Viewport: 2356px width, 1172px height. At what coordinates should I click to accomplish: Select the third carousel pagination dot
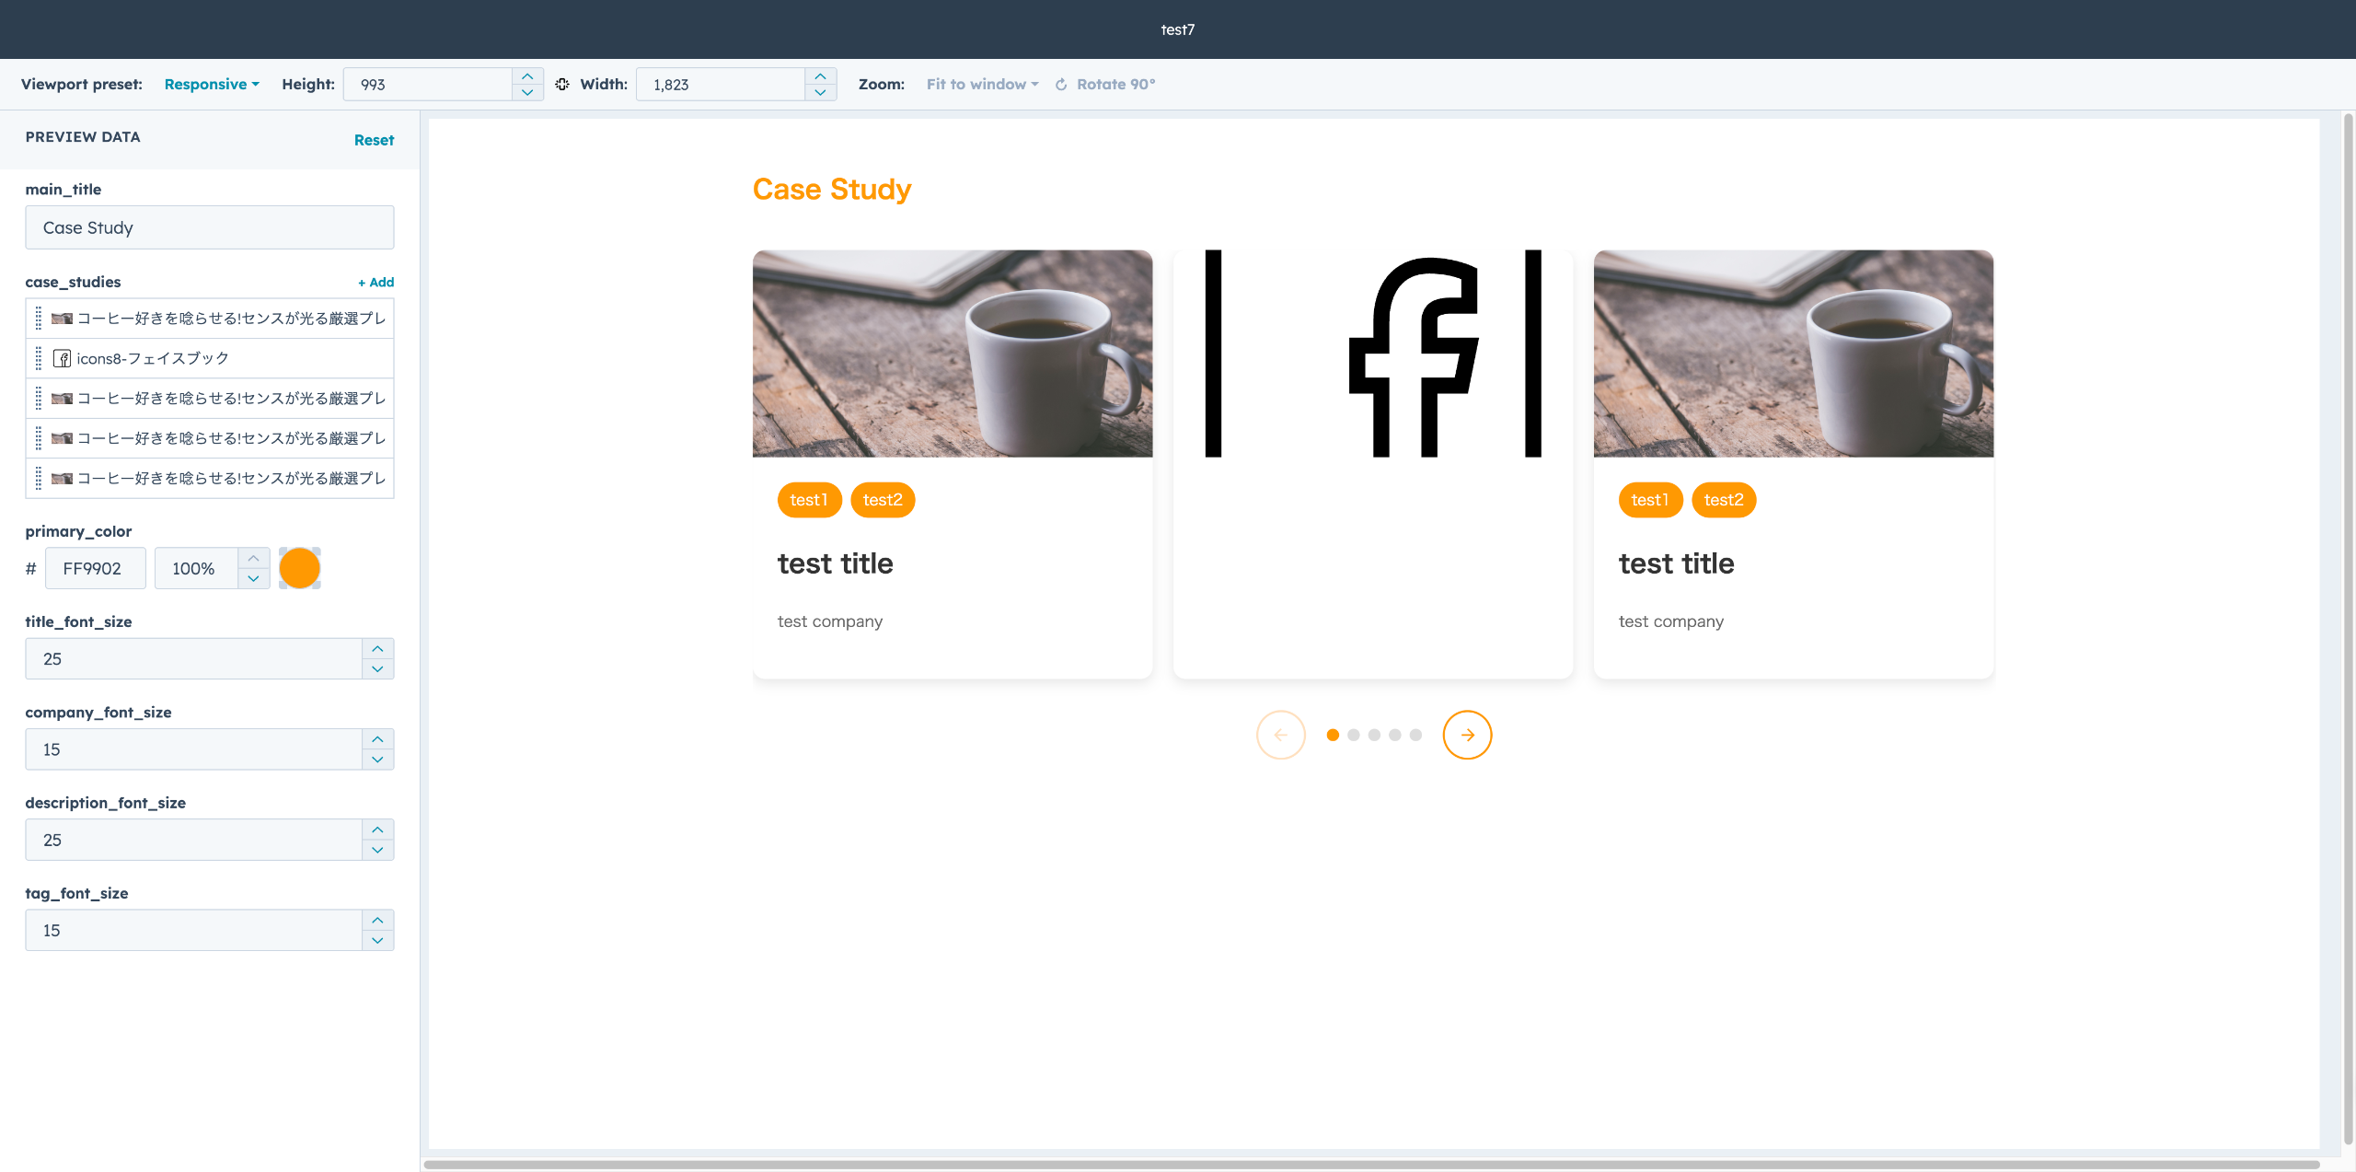pyautogui.click(x=1374, y=735)
